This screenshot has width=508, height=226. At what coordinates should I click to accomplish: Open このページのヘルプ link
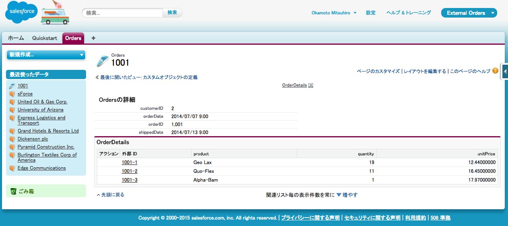pyautogui.click(x=470, y=71)
